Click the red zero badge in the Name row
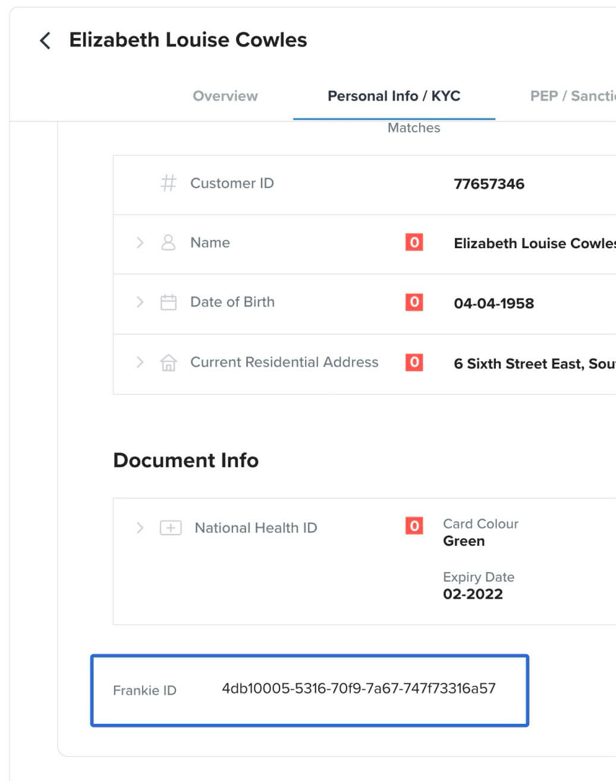The image size is (616, 781). point(414,242)
